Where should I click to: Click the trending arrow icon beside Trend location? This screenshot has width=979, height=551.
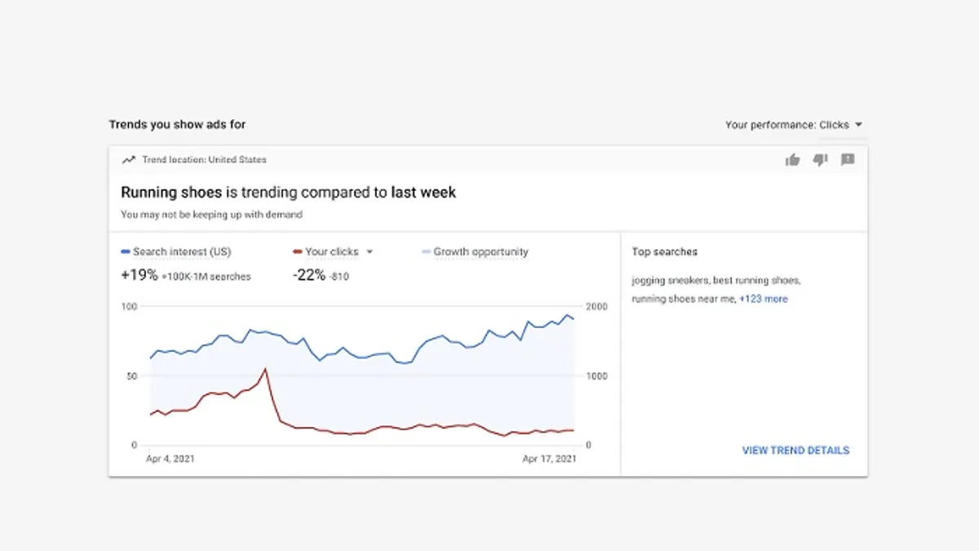tap(128, 160)
